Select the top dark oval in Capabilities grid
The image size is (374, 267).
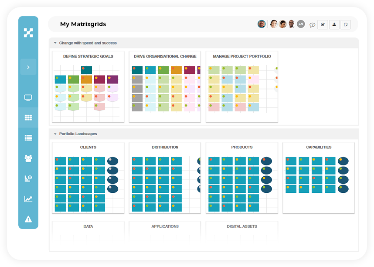pyautogui.click(x=343, y=161)
